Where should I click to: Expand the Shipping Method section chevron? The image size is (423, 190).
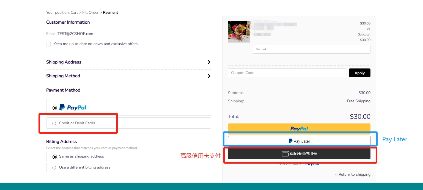(x=209, y=76)
